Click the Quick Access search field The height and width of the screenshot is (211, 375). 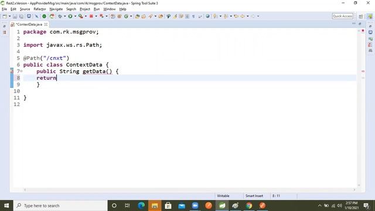pos(342,16)
